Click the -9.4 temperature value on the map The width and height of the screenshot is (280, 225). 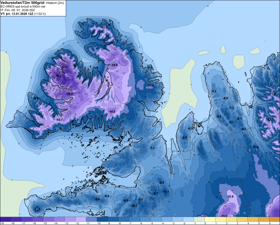click(97, 199)
